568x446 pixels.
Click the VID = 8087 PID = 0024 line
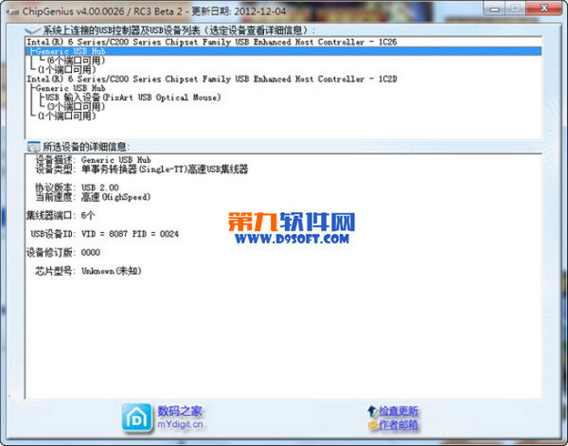105,234
